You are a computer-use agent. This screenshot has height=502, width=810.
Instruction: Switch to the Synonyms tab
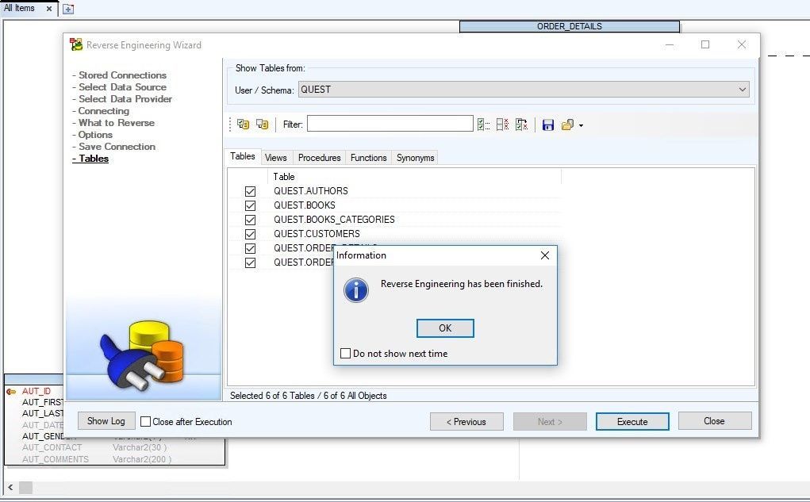pos(416,158)
